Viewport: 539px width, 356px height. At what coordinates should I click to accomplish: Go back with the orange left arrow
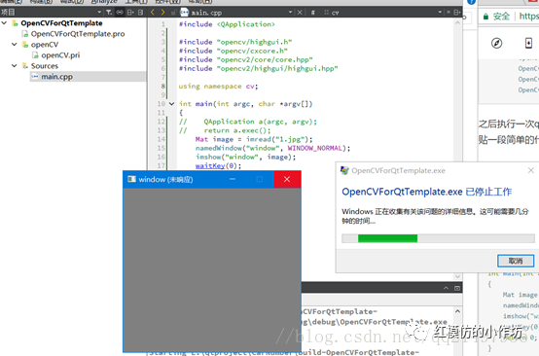coord(153,13)
